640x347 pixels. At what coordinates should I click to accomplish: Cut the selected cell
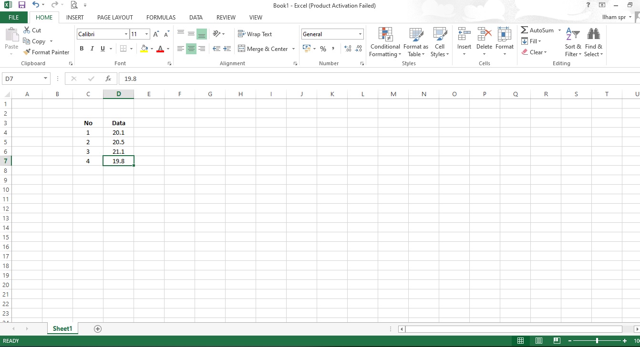(x=32, y=30)
